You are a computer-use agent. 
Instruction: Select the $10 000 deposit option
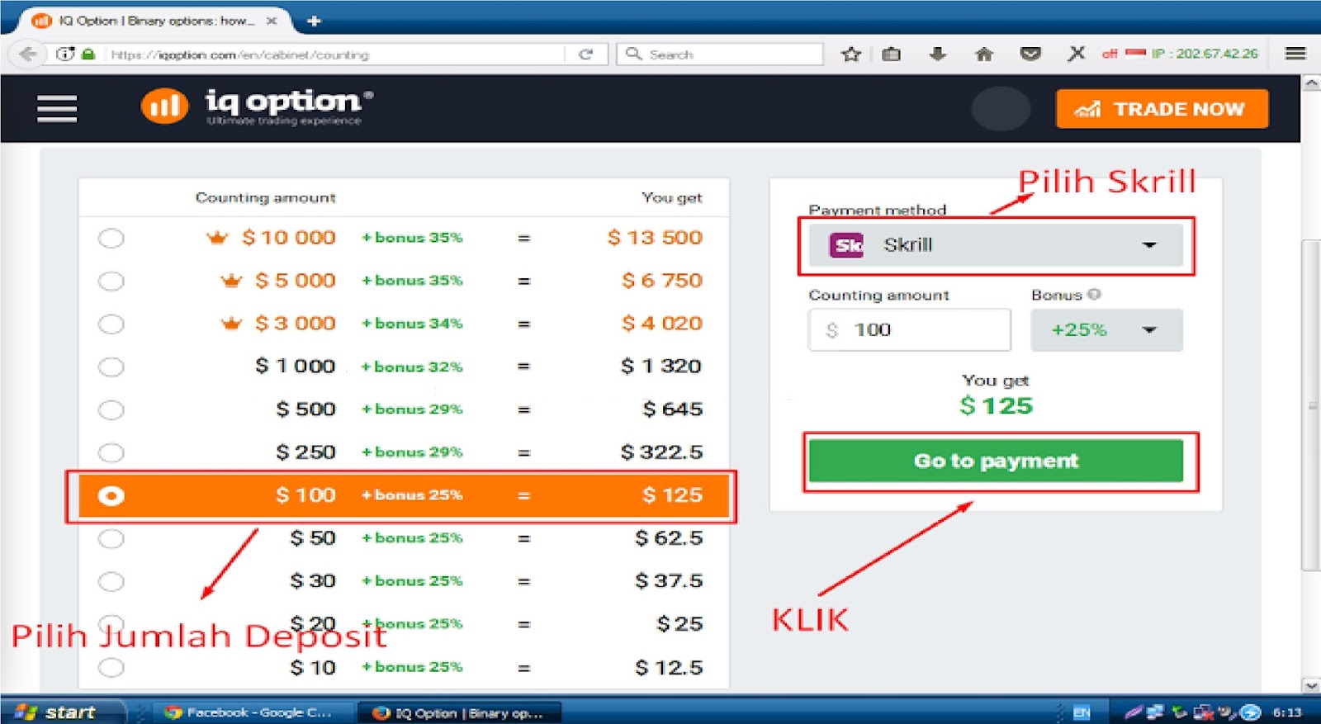click(111, 238)
